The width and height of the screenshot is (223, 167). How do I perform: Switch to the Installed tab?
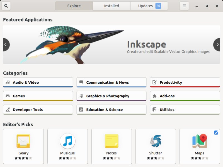click(x=111, y=6)
